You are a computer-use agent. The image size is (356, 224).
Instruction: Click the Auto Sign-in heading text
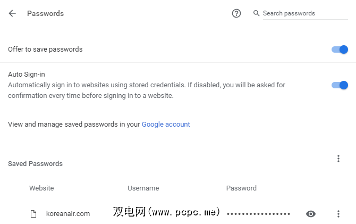(26, 74)
